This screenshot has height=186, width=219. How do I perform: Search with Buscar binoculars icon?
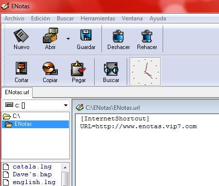pyautogui.click(x=111, y=69)
